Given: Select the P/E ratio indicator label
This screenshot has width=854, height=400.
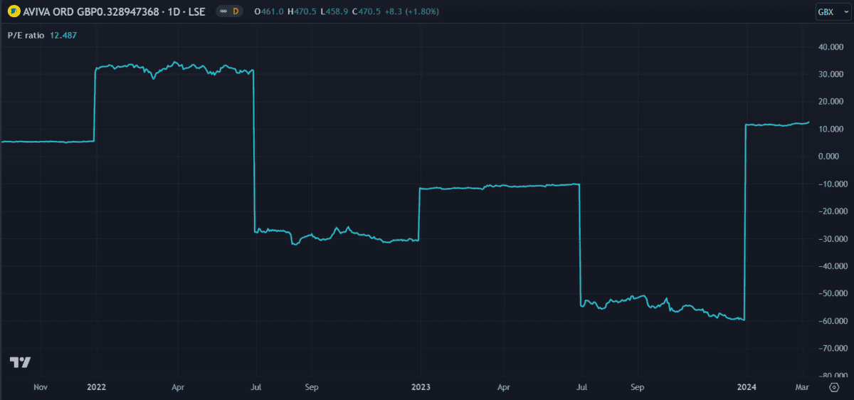Looking at the screenshot, I should tap(27, 36).
